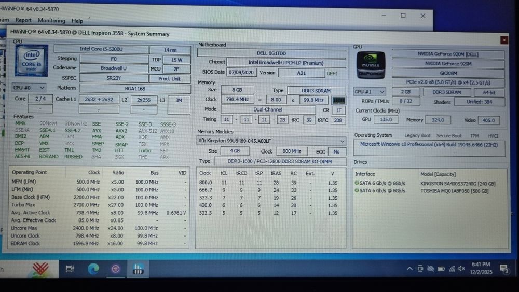The width and height of the screenshot is (519, 292).
Task: Click the TOSHIBA MQ01ABF050 model text
Action: [x=455, y=191]
